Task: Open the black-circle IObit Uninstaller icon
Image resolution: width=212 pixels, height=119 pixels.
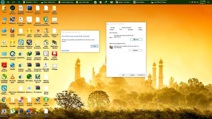Action: tap(13, 10)
